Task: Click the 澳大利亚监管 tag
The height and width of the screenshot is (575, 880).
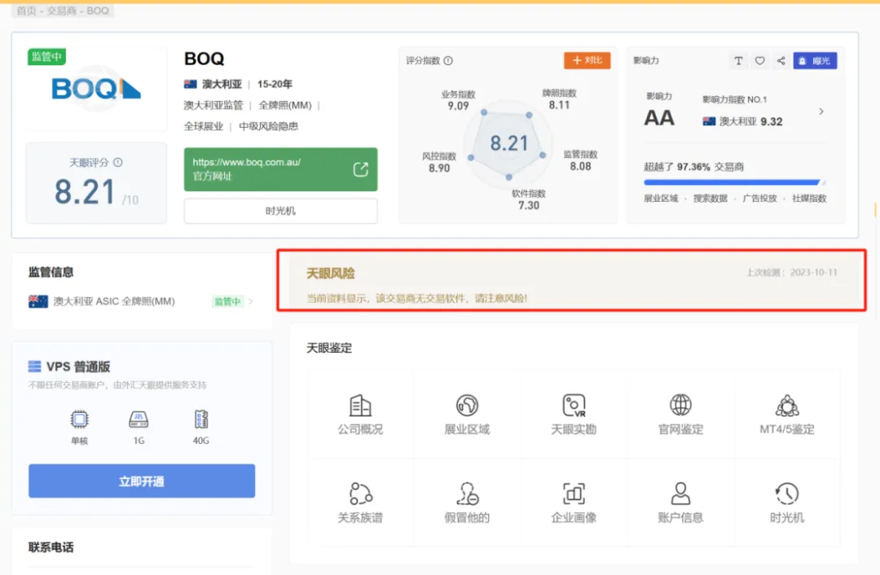Action: point(213,105)
